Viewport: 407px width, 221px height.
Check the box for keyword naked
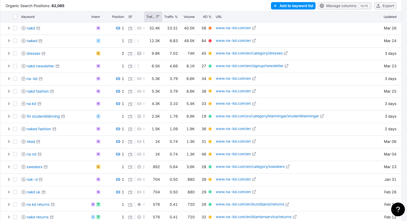15,41
